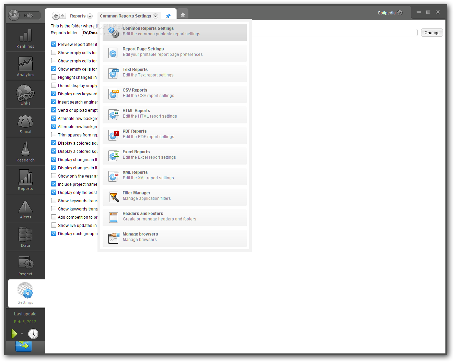
Task: Select Report Page Settings menu entry
Action: click(x=175, y=53)
